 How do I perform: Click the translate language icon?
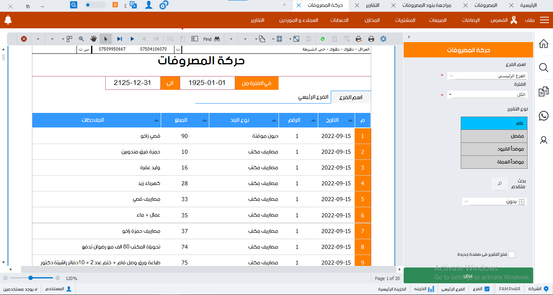pos(132,5)
